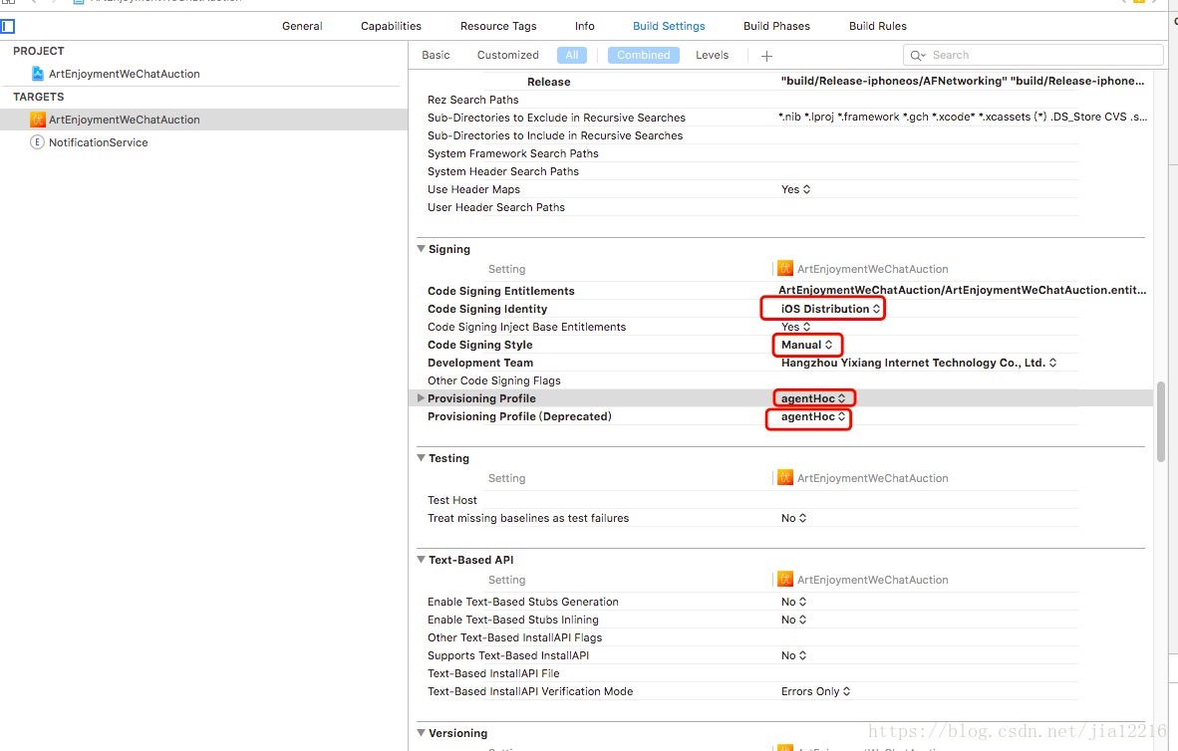
Task: Open the Capabilities tab
Action: coord(391,26)
